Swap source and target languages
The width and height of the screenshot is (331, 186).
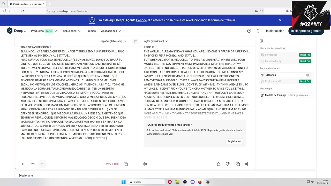135,41
